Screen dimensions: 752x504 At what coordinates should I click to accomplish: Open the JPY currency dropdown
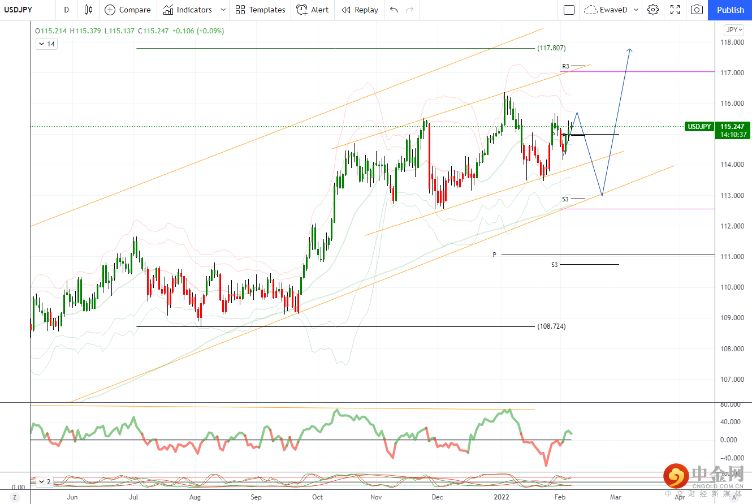(733, 30)
